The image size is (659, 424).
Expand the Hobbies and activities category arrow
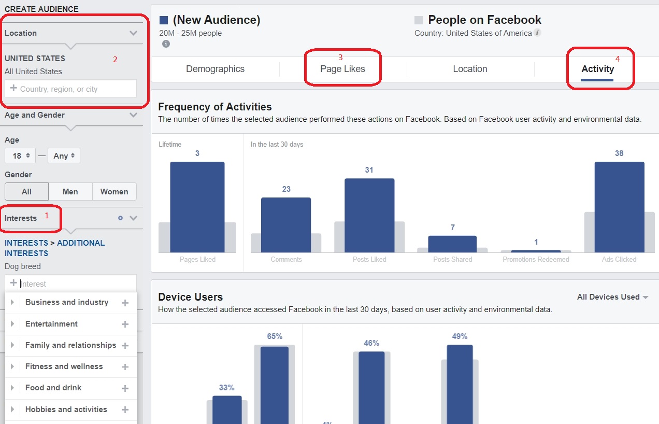pyautogui.click(x=12, y=409)
